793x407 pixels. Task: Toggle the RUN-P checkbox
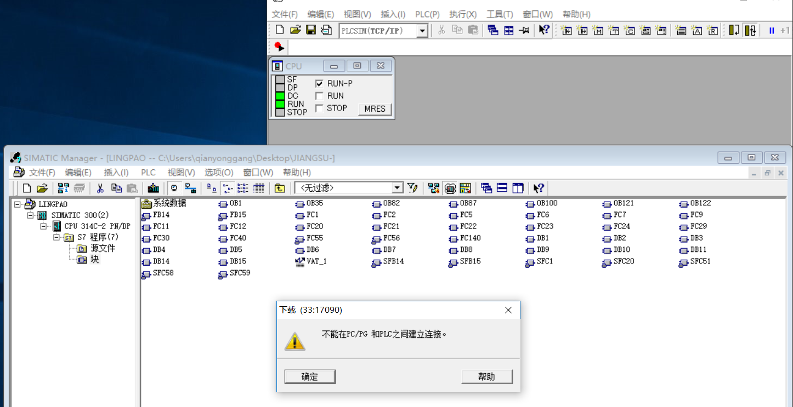(x=319, y=84)
